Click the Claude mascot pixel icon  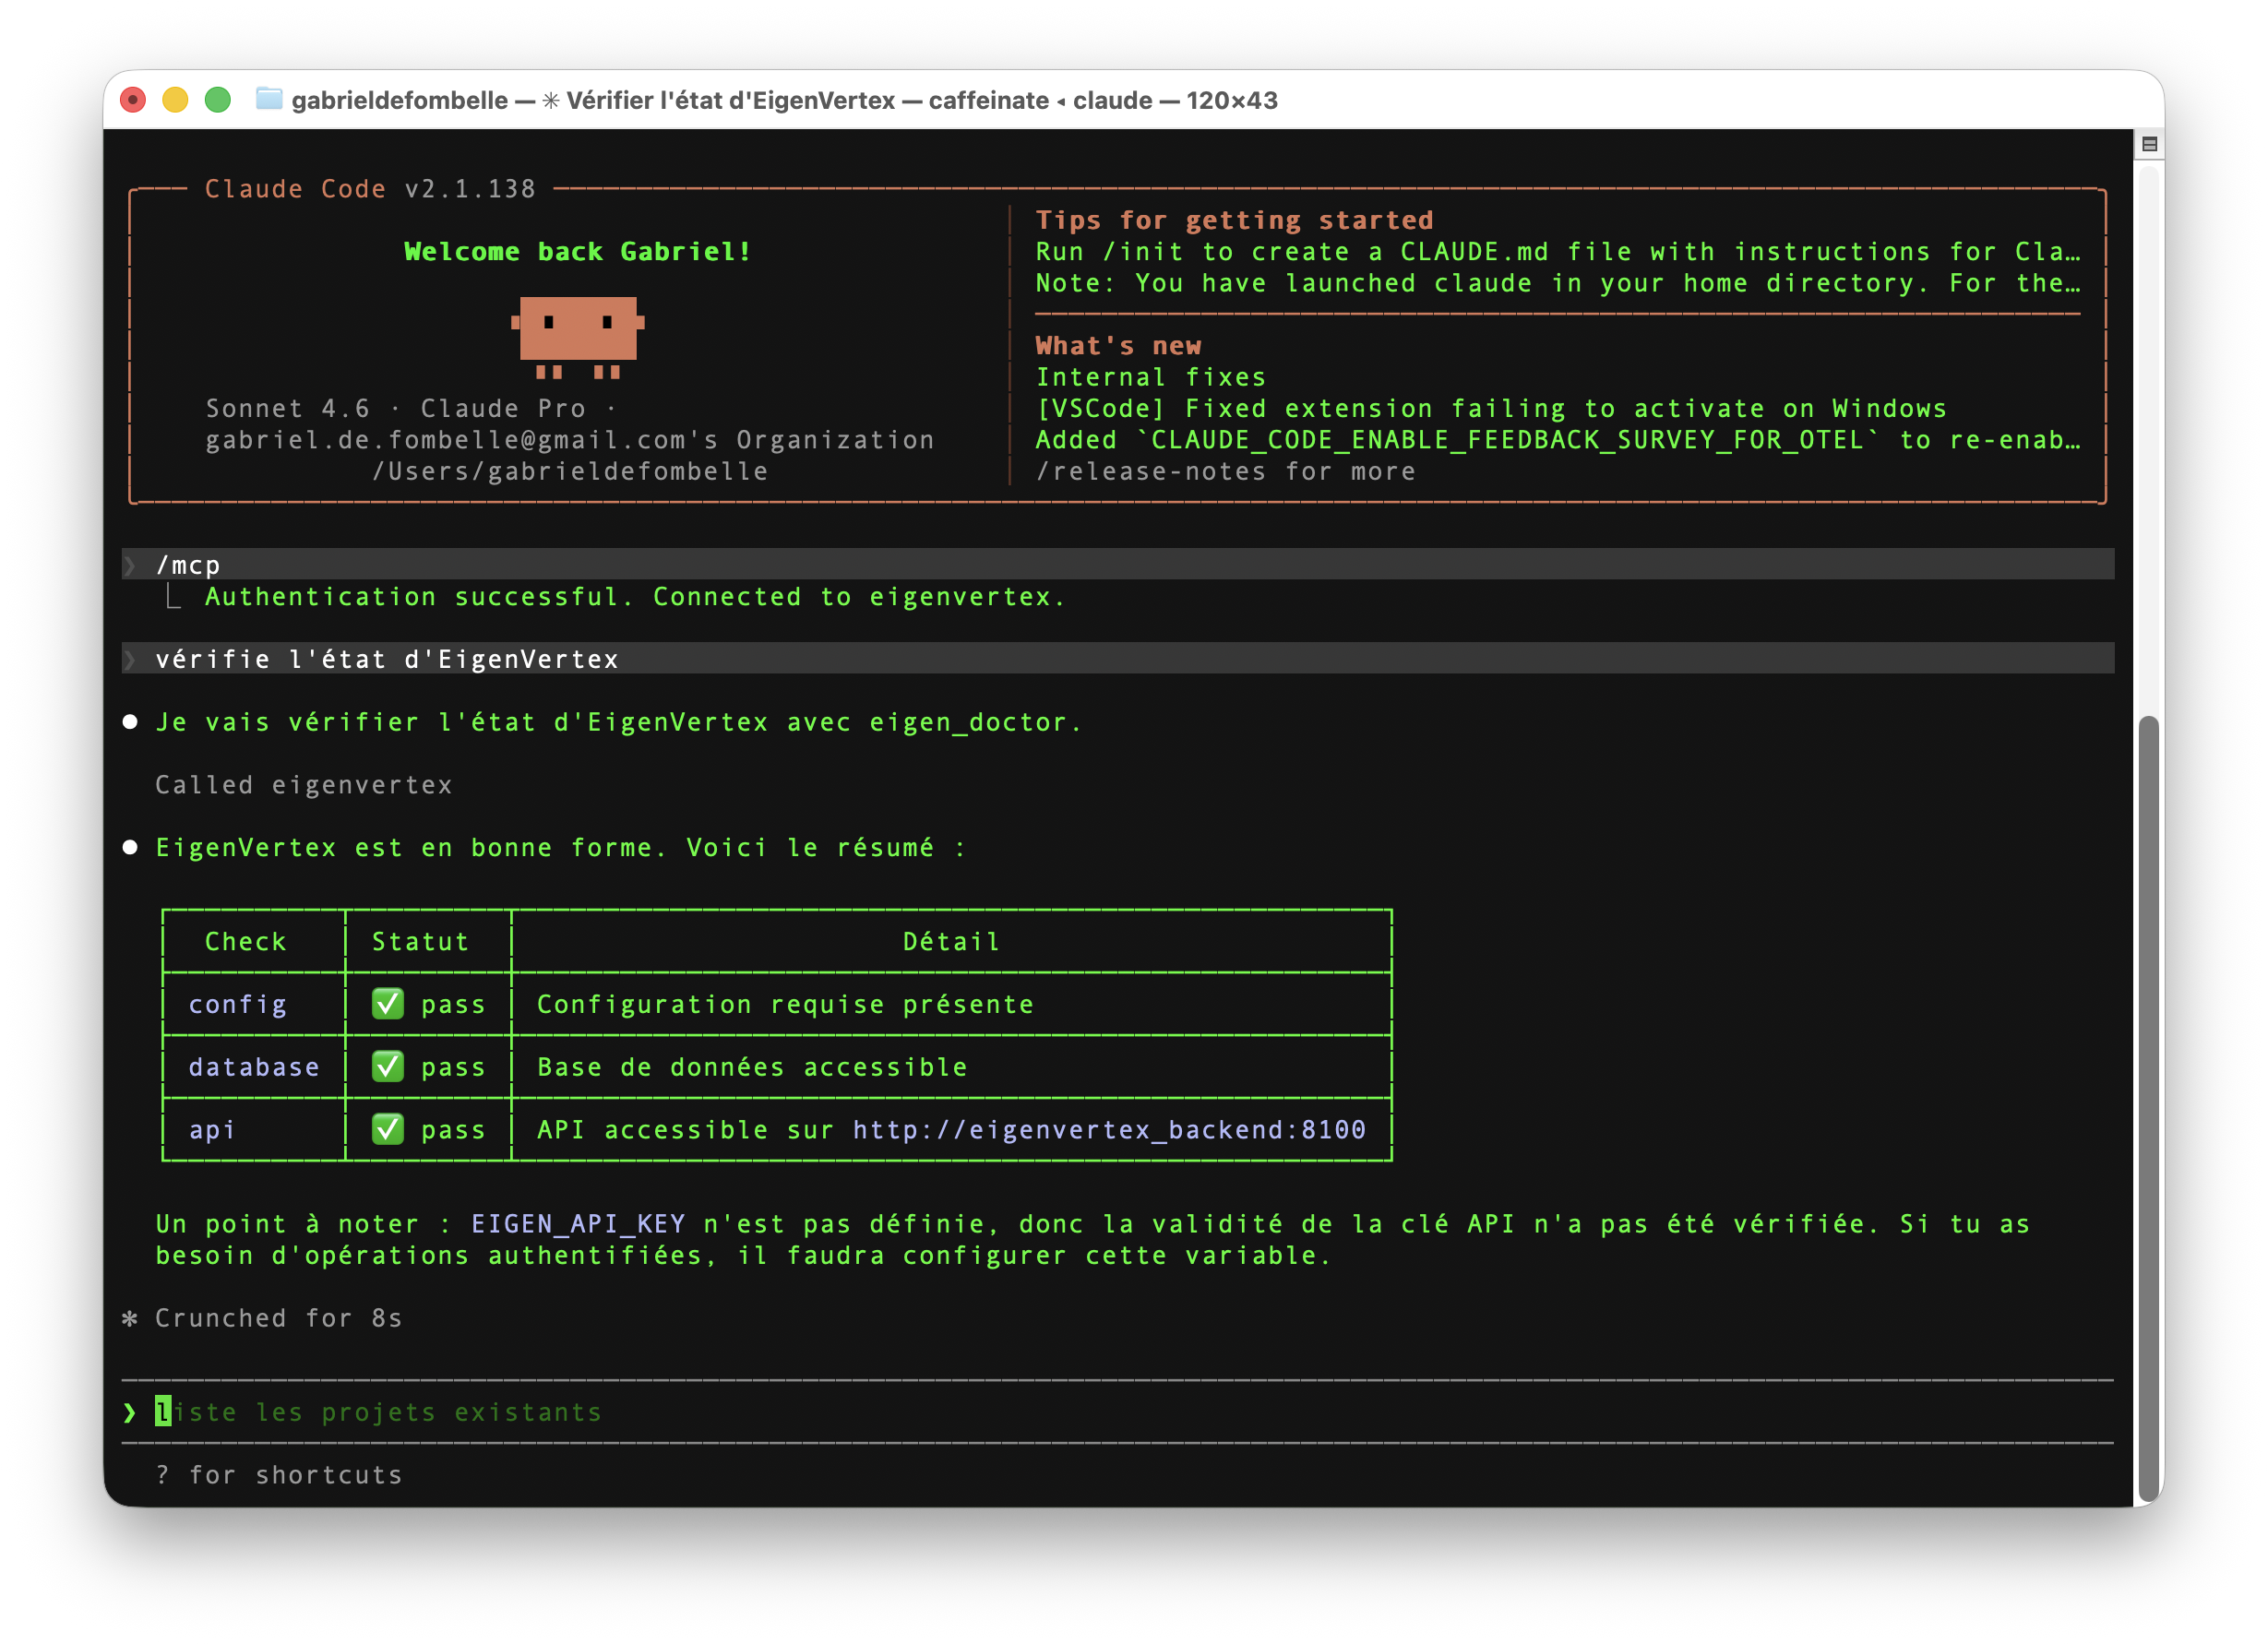point(578,337)
